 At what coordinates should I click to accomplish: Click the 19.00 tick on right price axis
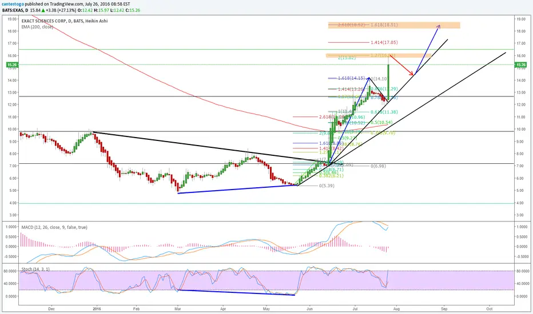(x=521, y=19)
